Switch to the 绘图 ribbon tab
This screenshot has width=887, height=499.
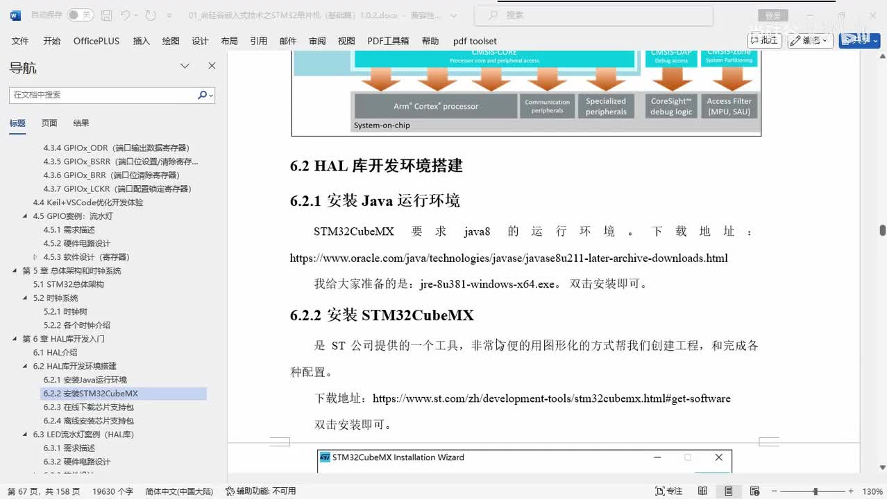pos(171,41)
